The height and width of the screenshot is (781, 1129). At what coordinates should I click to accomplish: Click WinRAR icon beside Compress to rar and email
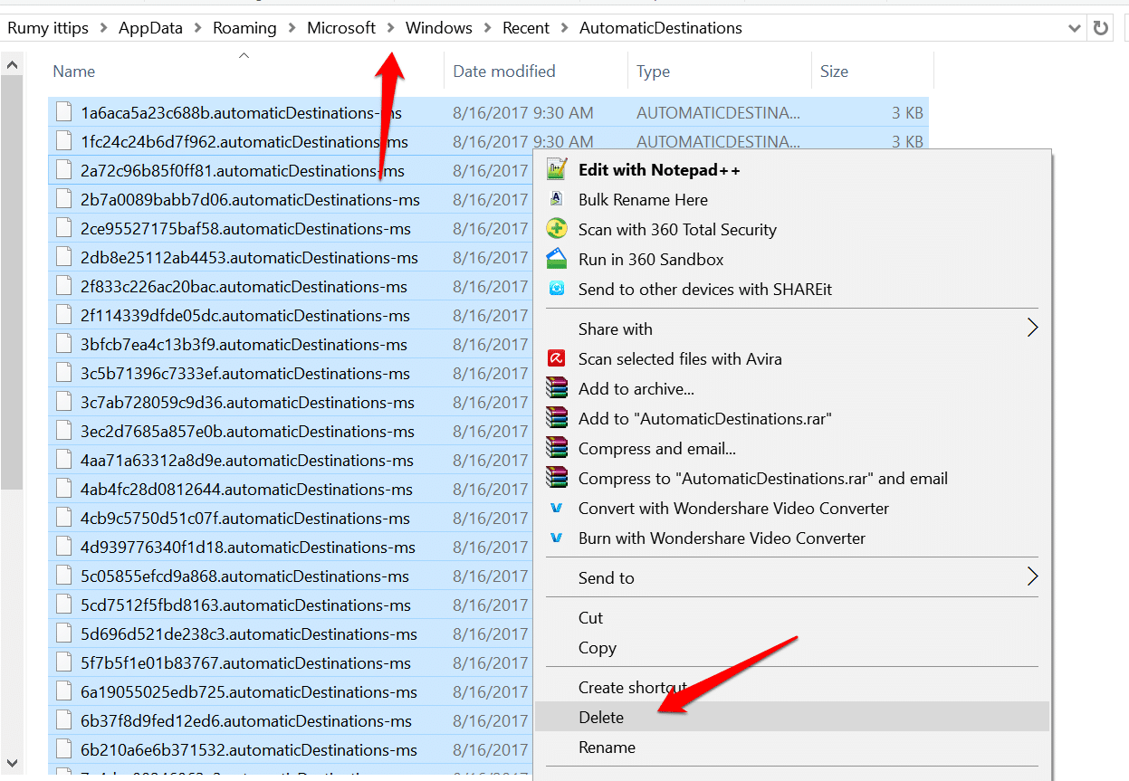click(557, 478)
